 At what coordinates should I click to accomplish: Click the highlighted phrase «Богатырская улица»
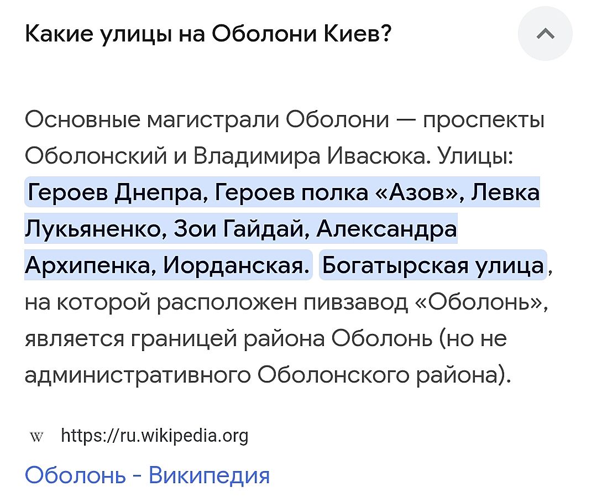pyautogui.click(x=433, y=266)
